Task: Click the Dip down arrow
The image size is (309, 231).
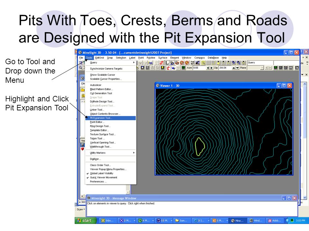Action: point(238,68)
